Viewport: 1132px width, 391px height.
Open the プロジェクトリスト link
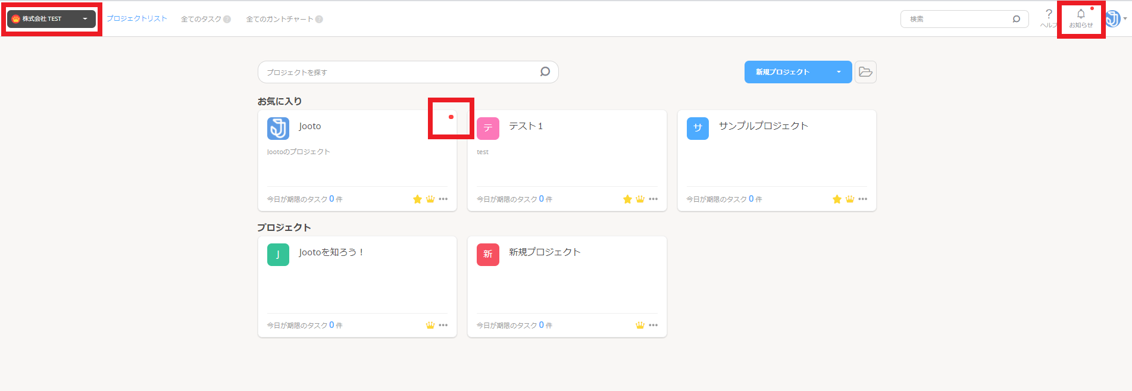(x=137, y=18)
